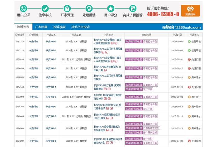Click 车灯不亮 tag in complaint 1754945 row
This screenshot has width=218, height=147.
coord(148,89)
